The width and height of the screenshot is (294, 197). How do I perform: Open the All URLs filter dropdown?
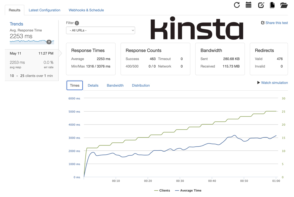point(100,30)
